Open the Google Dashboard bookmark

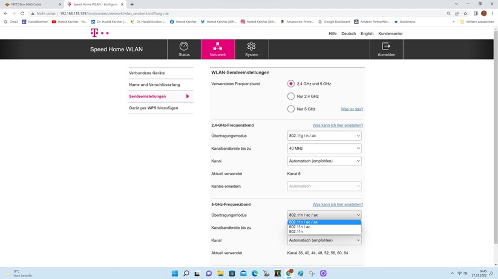tap(334, 22)
